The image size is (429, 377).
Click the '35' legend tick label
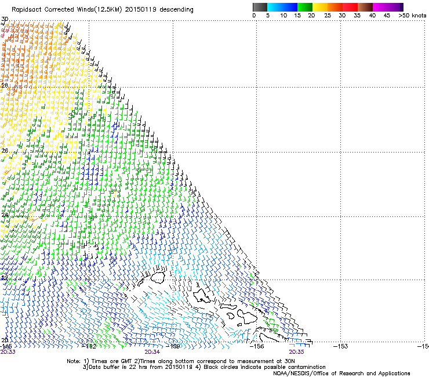pos(357,16)
